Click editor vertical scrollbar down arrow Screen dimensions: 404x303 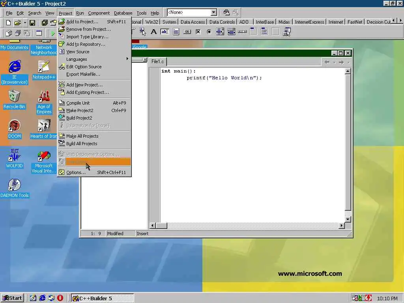pyautogui.click(x=348, y=219)
